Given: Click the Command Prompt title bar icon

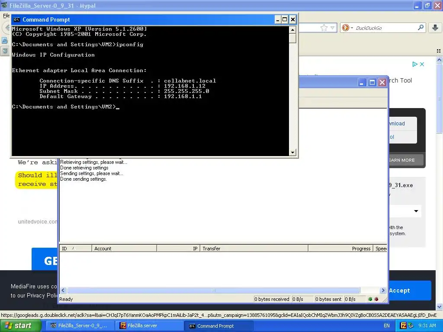Looking at the screenshot, I should tap(17, 19).
